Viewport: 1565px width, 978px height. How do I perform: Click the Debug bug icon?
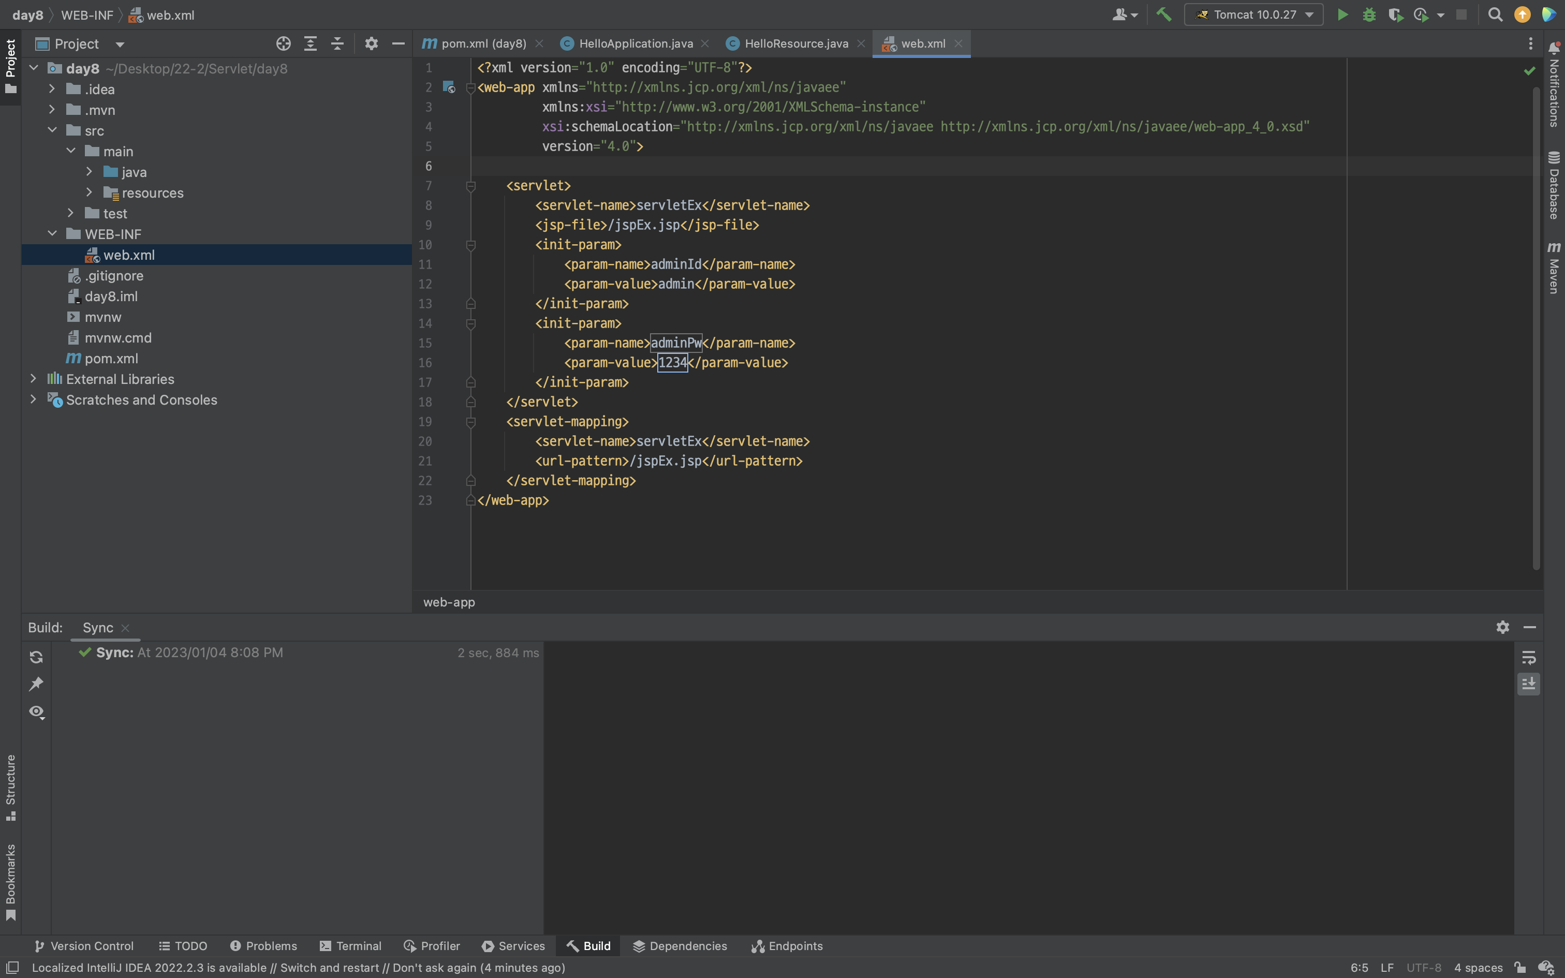point(1368,14)
